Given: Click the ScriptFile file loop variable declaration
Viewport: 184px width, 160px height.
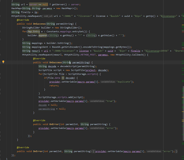Looking at the screenshot, I should click(x=54, y=74).
